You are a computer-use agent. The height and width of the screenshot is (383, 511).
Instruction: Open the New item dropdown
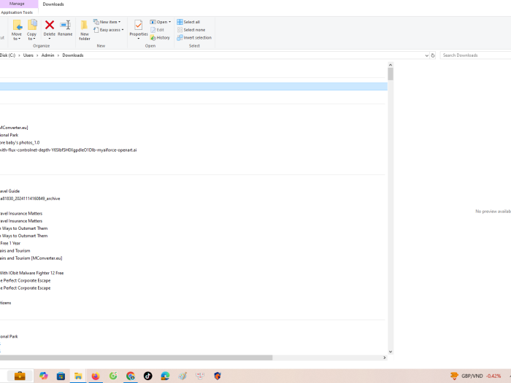[x=107, y=22]
